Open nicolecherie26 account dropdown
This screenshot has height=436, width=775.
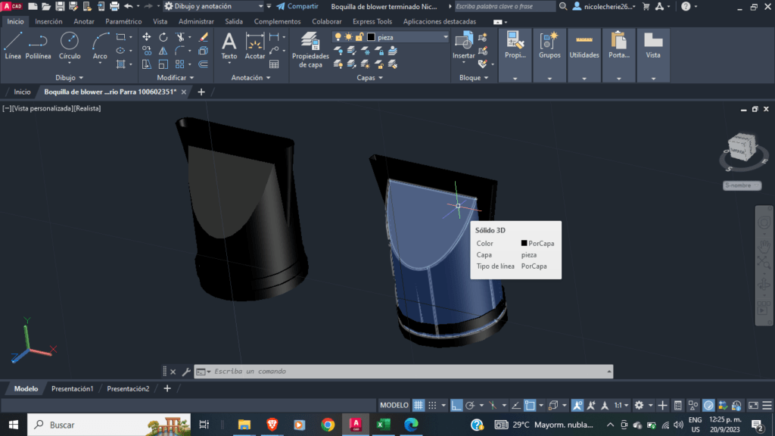pyautogui.click(x=604, y=6)
